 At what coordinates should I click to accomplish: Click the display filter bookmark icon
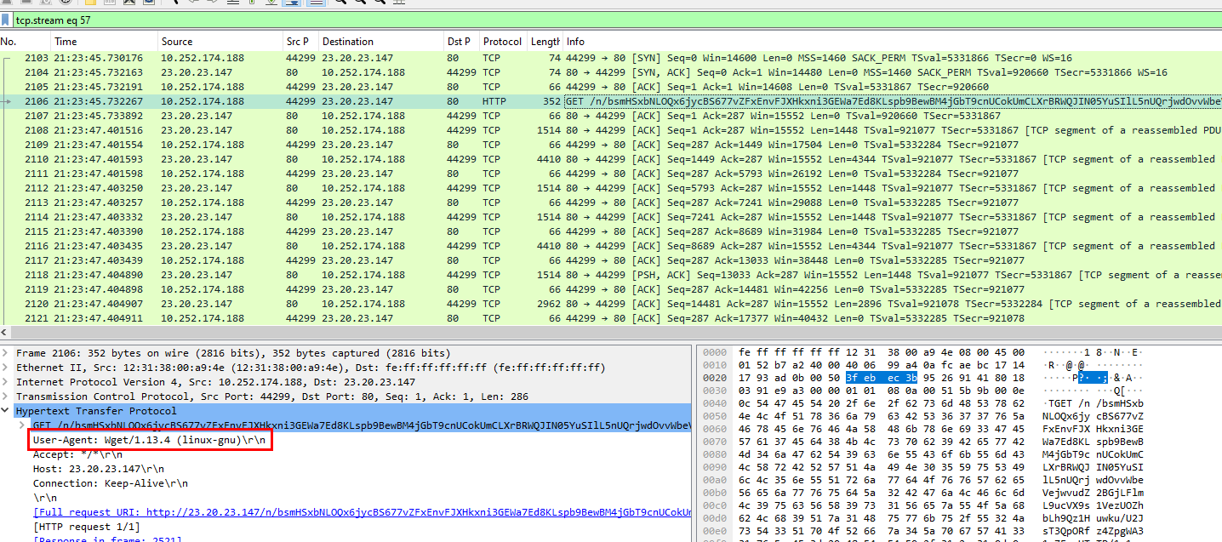tap(6, 19)
